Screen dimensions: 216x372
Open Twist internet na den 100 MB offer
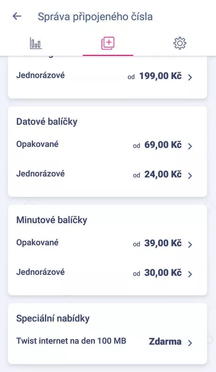click(x=108, y=342)
